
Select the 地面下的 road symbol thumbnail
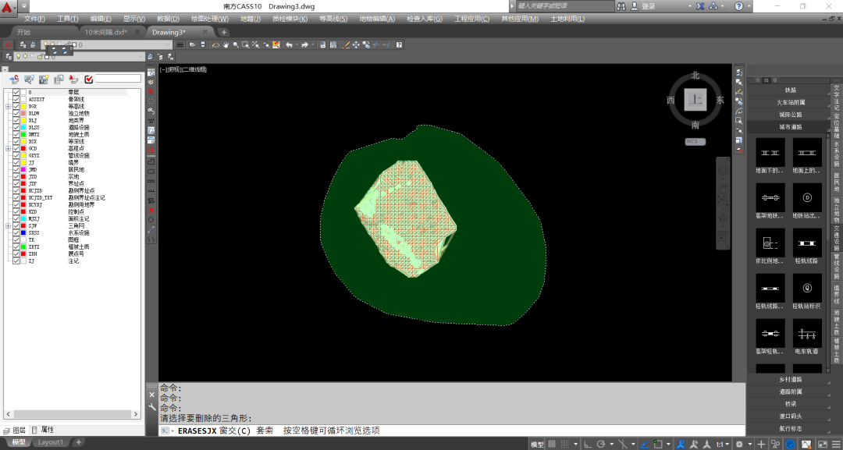[770, 153]
